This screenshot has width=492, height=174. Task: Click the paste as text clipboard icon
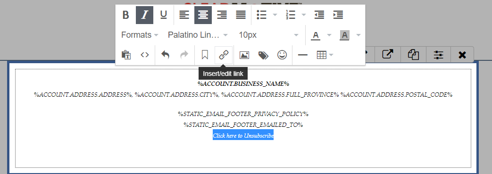click(126, 55)
